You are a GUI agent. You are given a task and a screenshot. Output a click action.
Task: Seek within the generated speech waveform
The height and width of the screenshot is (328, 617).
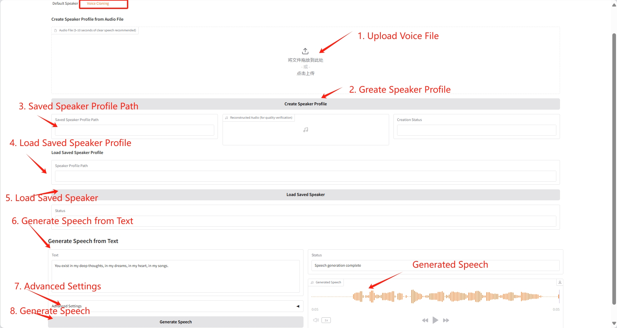(433, 296)
